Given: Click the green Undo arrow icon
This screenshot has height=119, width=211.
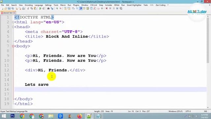Looking at the screenshot, I should pyautogui.click(x=40, y=9).
